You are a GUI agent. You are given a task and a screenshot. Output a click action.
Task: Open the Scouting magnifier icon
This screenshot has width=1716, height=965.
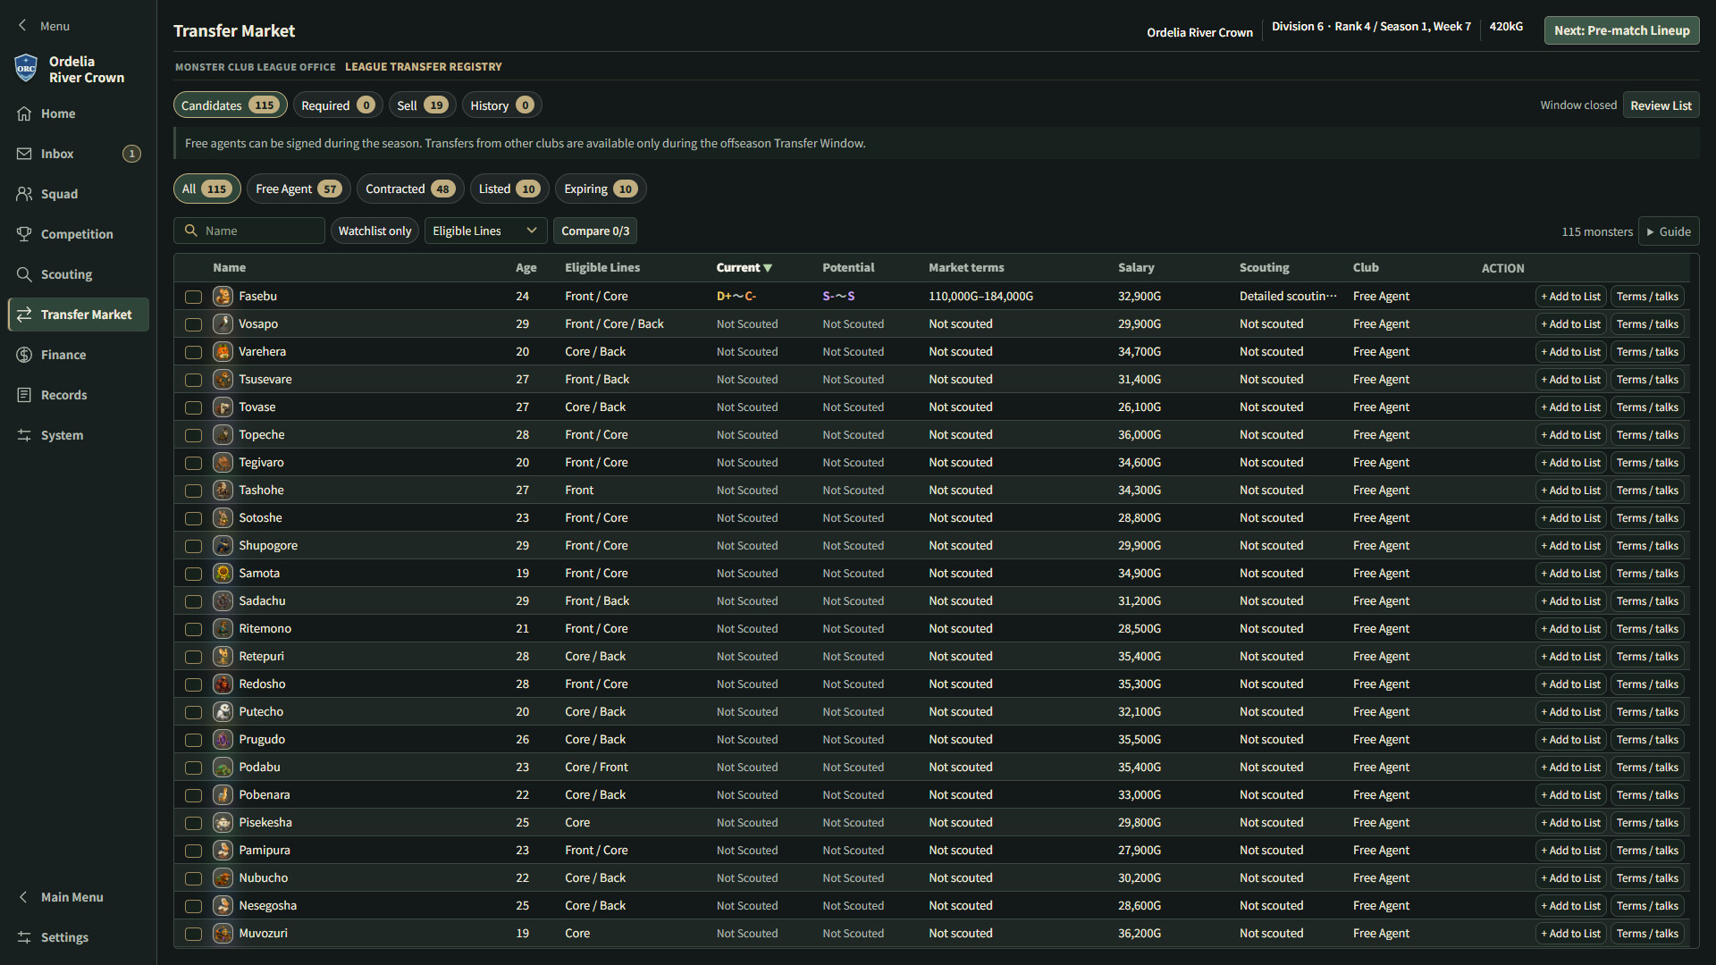point(24,274)
